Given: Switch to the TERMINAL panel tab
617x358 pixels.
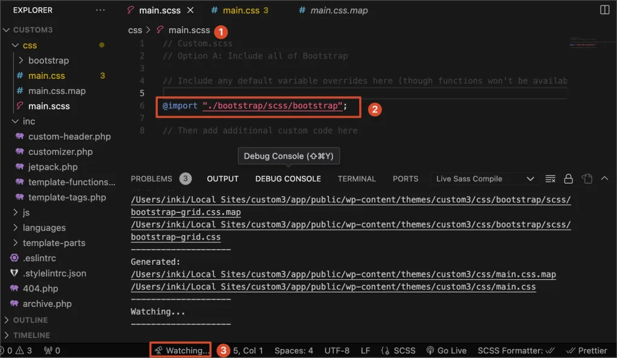Looking at the screenshot, I should (x=356, y=179).
